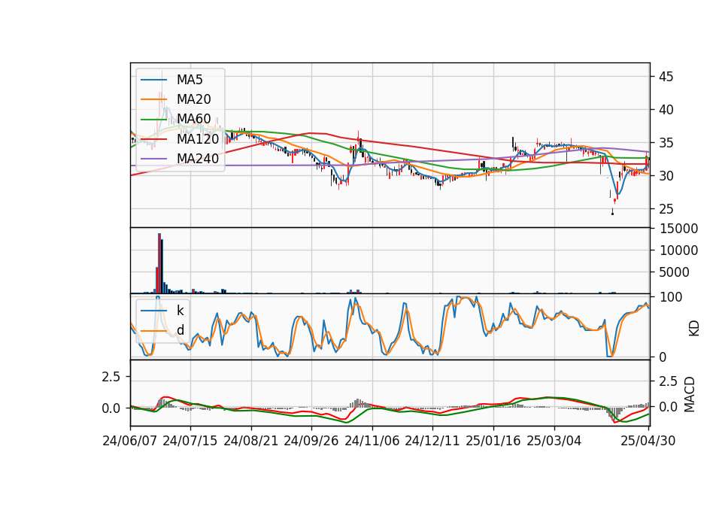Click the MA120 legend label
This screenshot has width=722, height=519.
tap(198, 138)
